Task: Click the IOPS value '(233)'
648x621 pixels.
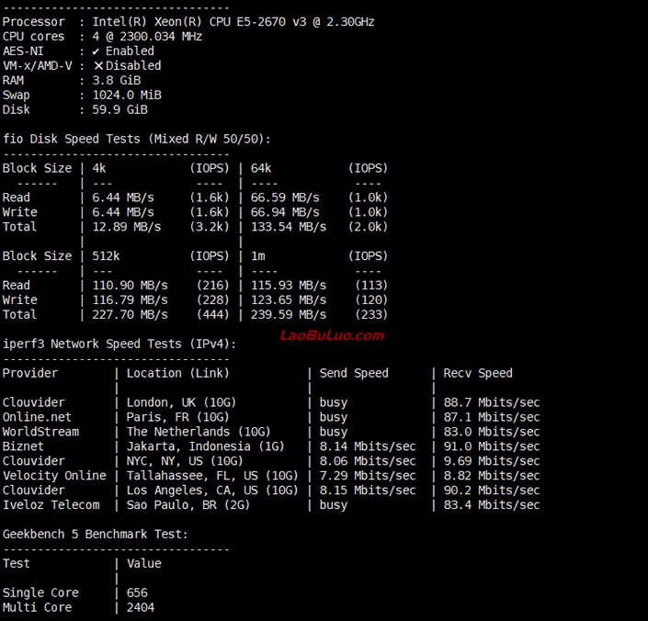Action: [371, 315]
